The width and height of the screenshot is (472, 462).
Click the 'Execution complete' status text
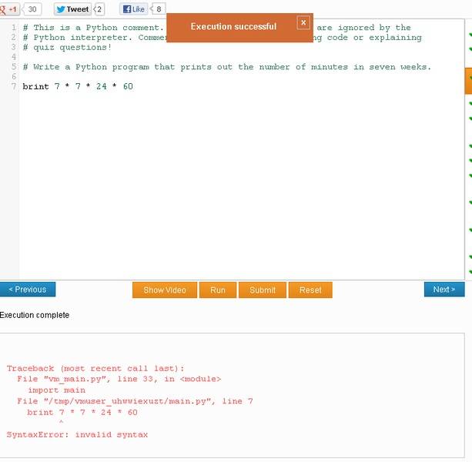click(35, 315)
